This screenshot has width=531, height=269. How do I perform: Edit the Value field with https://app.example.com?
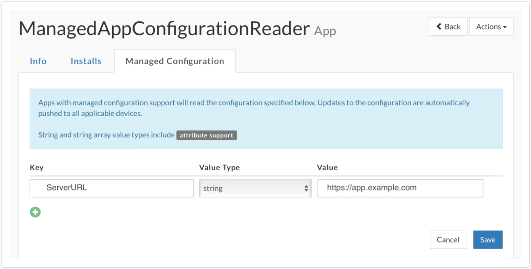(400, 188)
